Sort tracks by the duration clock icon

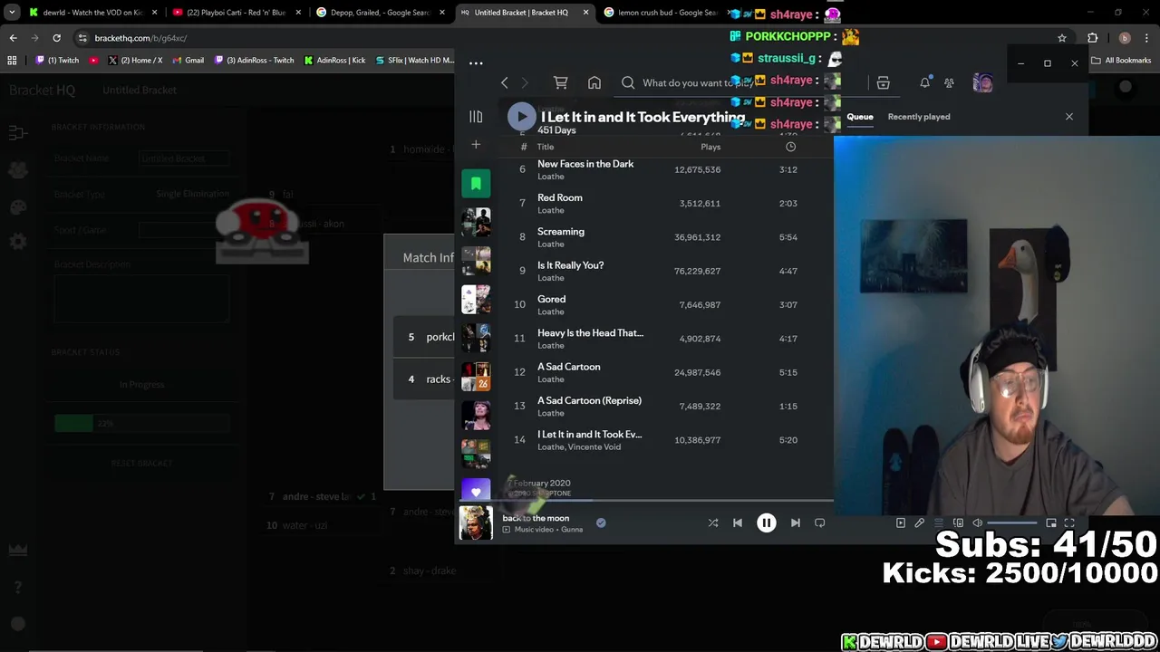pos(790,147)
